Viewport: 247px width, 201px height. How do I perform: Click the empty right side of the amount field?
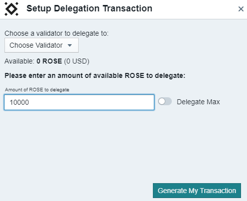(116, 102)
